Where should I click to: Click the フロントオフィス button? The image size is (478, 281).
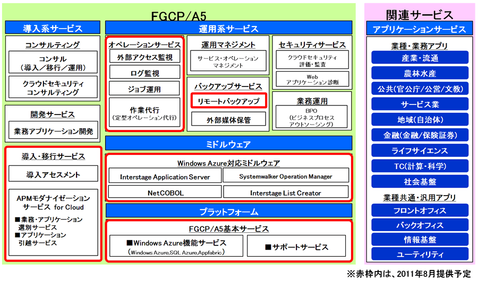pyautogui.click(x=420, y=209)
